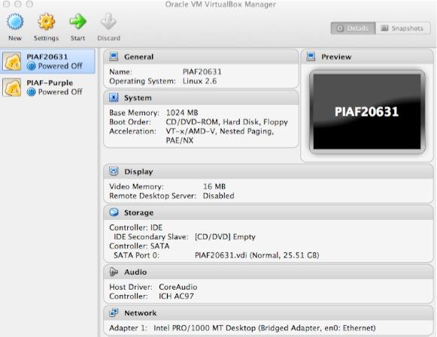Start the VM using the green arrow
Viewport: 437px width, 337px height.
[77, 22]
